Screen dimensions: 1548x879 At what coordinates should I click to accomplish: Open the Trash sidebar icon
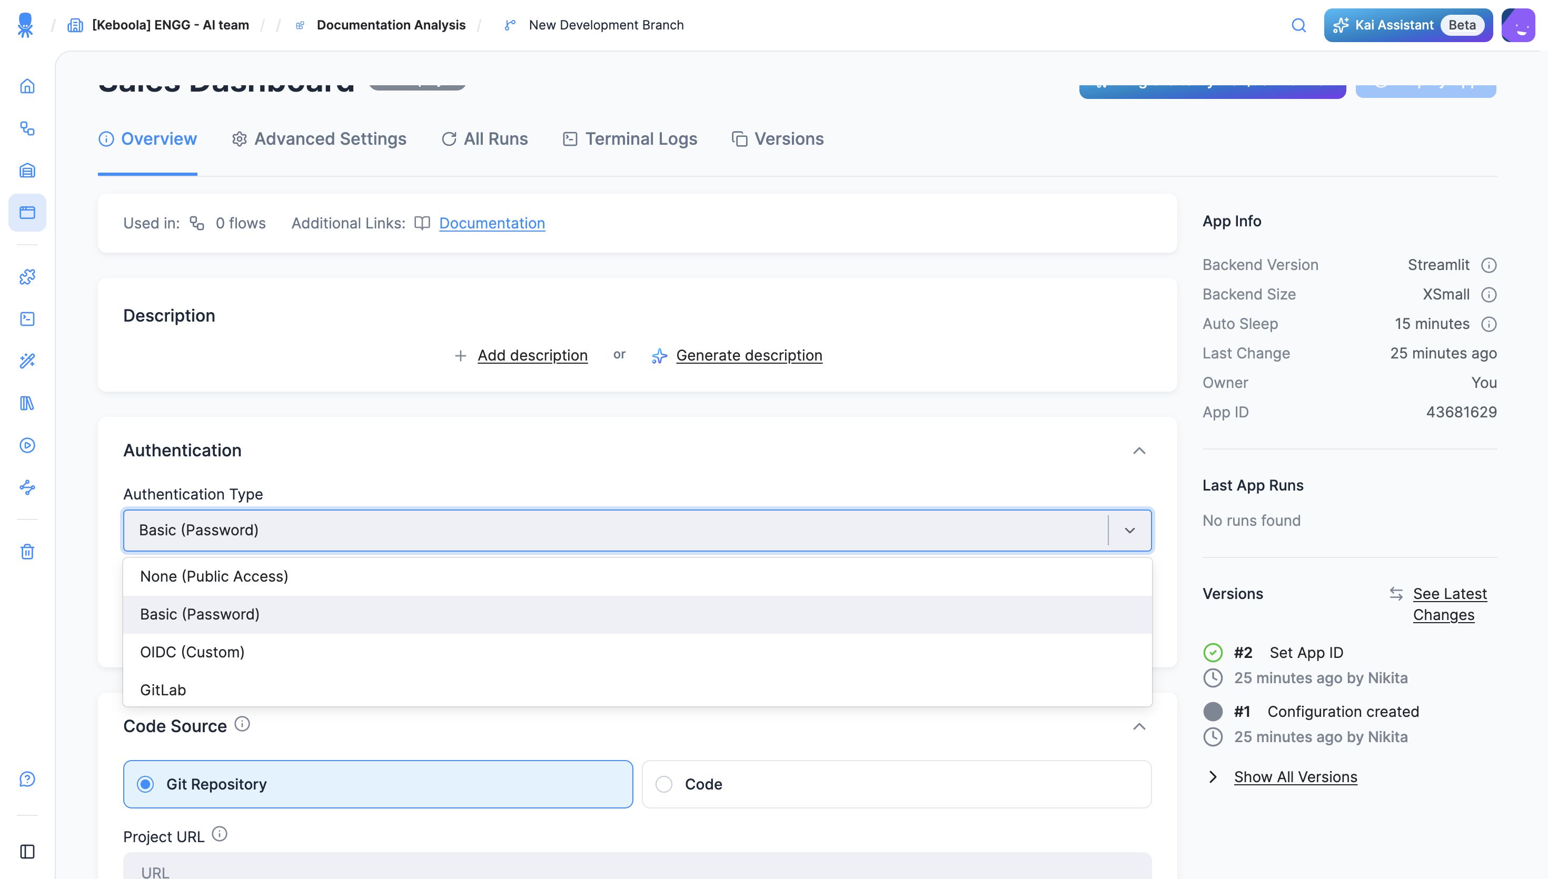(x=27, y=552)
